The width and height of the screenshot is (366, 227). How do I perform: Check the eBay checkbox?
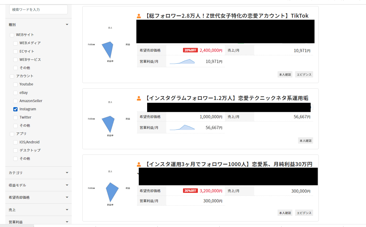(x=15, y=93)
